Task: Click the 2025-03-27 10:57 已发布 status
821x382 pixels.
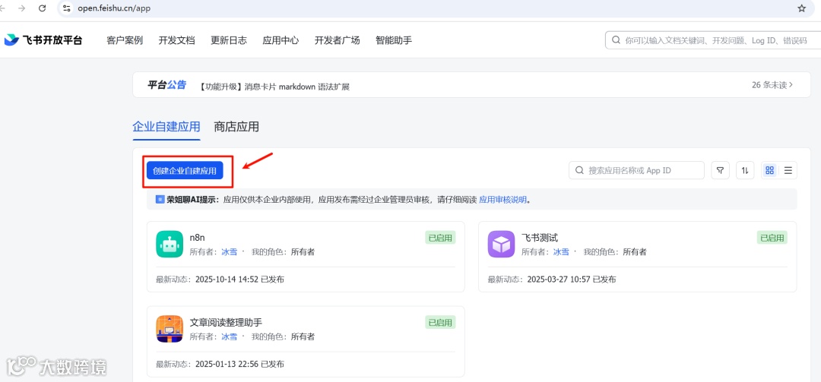Action: tap(572, 279)
